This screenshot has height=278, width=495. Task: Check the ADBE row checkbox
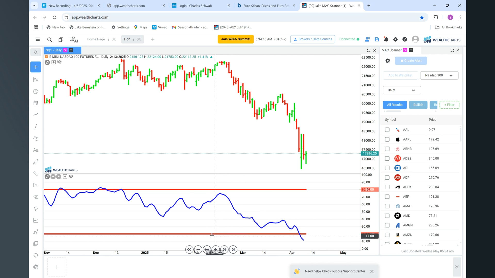(x=387, y=158)
